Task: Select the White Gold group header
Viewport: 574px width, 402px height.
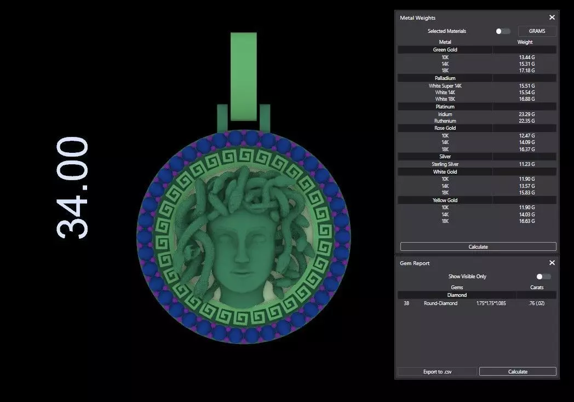Action: [x=477, y=172]
